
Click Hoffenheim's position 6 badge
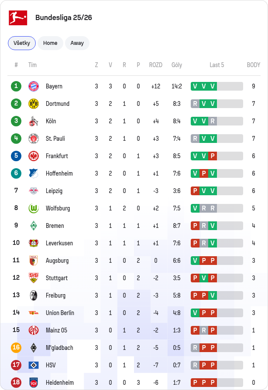16,173
